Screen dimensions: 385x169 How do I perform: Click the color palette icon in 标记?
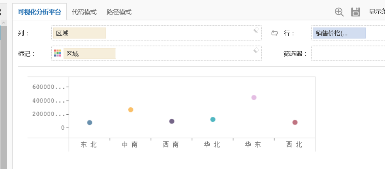(57, 53)
